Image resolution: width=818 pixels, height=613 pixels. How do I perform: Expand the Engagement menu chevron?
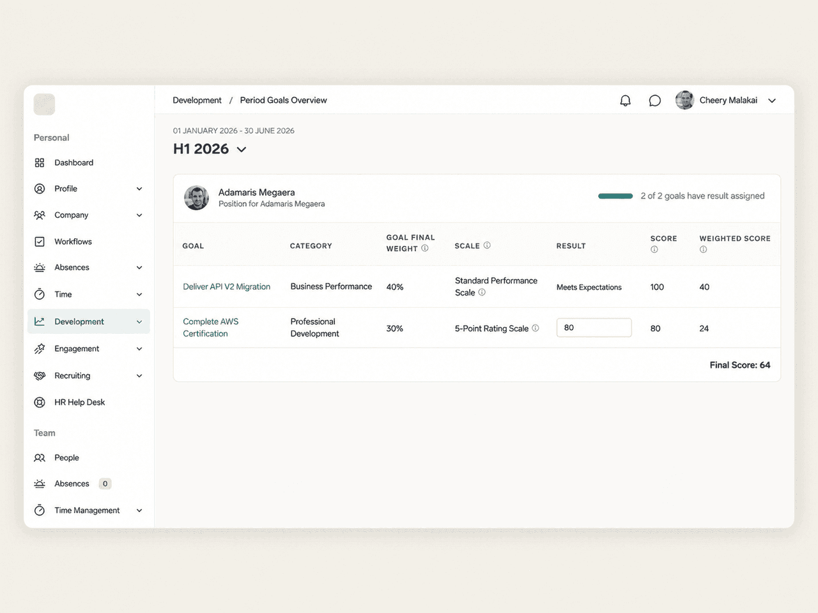pos(139,349)
